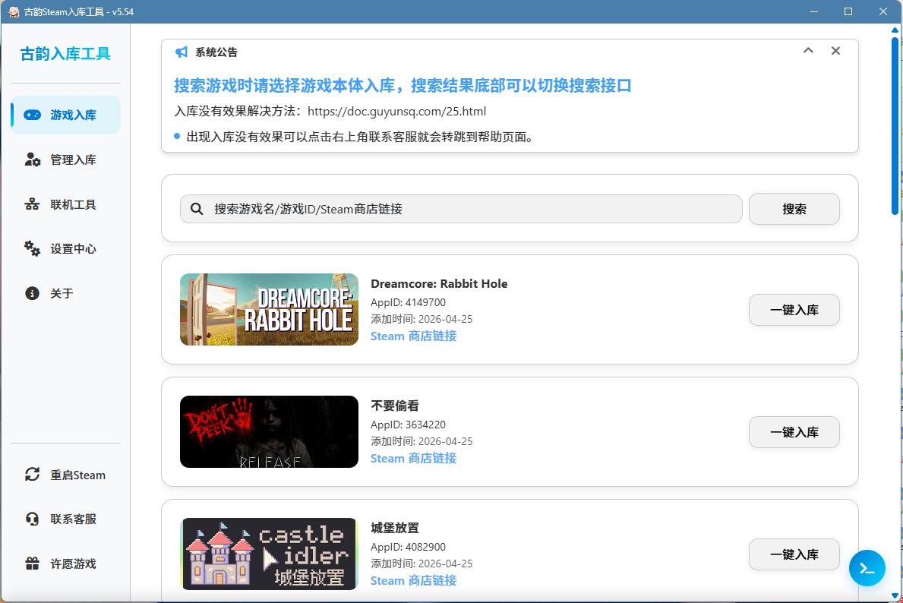The height and width of the screenshot is (603, 903).
Task: Click the AppID: 3634220 text
Action: pos(408,425)
